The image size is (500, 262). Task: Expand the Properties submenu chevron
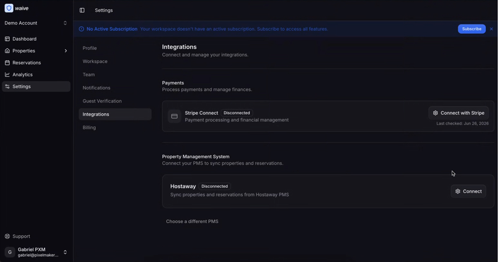click(x=66, y=51)
